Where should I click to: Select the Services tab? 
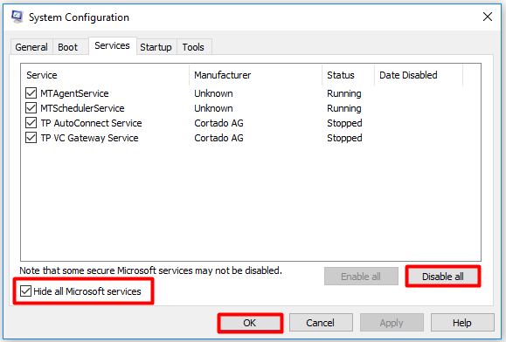tap(113, 45)
